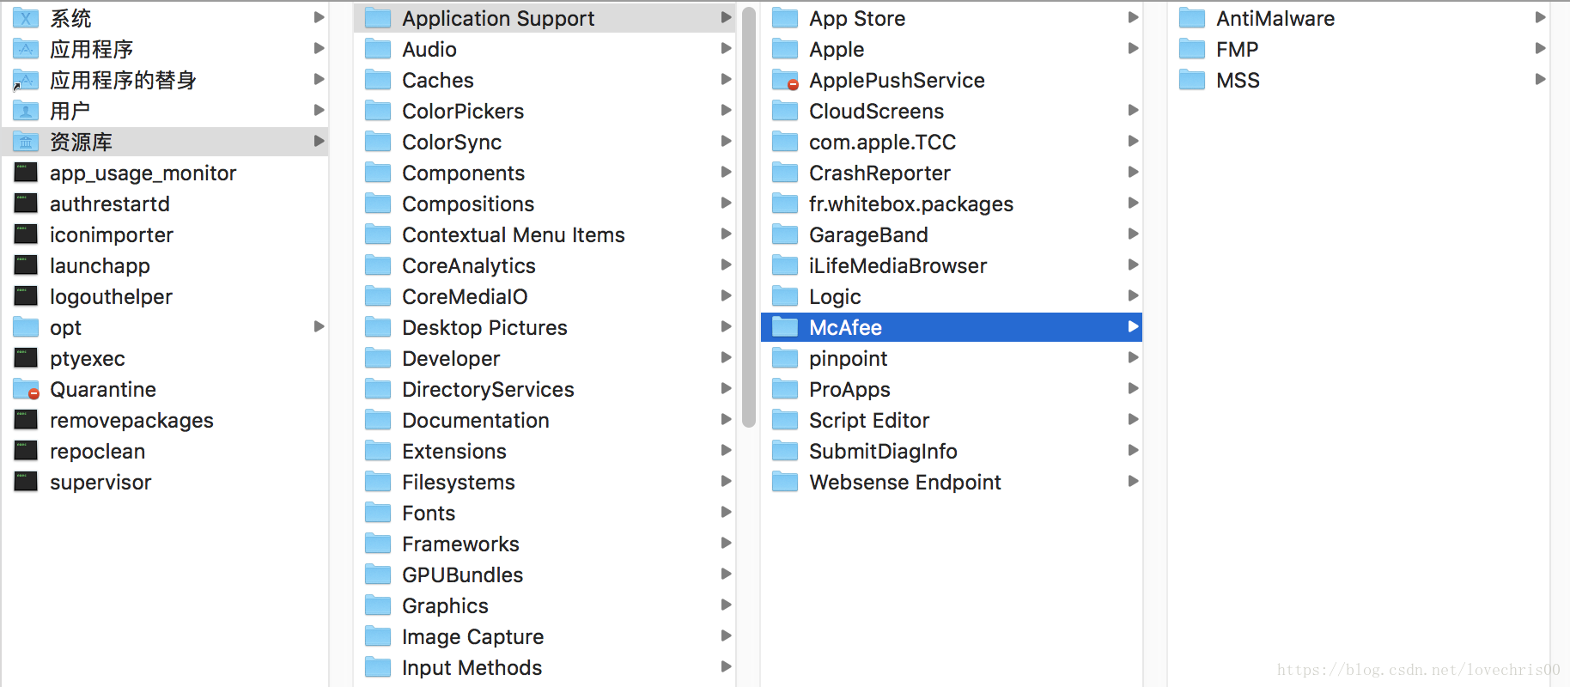Click the McAfee folder icon
This screenshot has height=687, width=1570.
pos(785,327)
